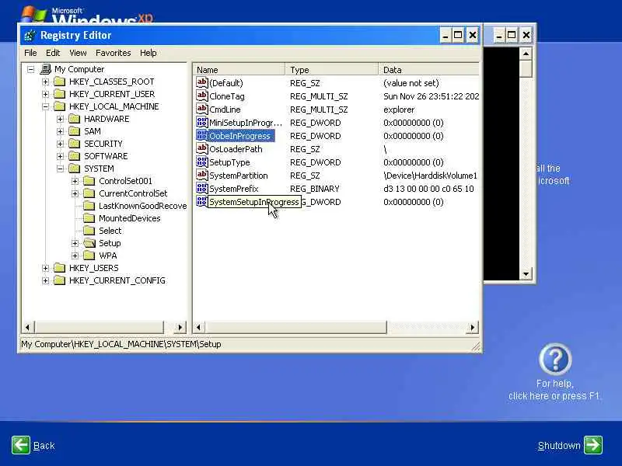Click the ControlSet001 folder icon
The image size is (622, 466).
click(x=89, y=181)
